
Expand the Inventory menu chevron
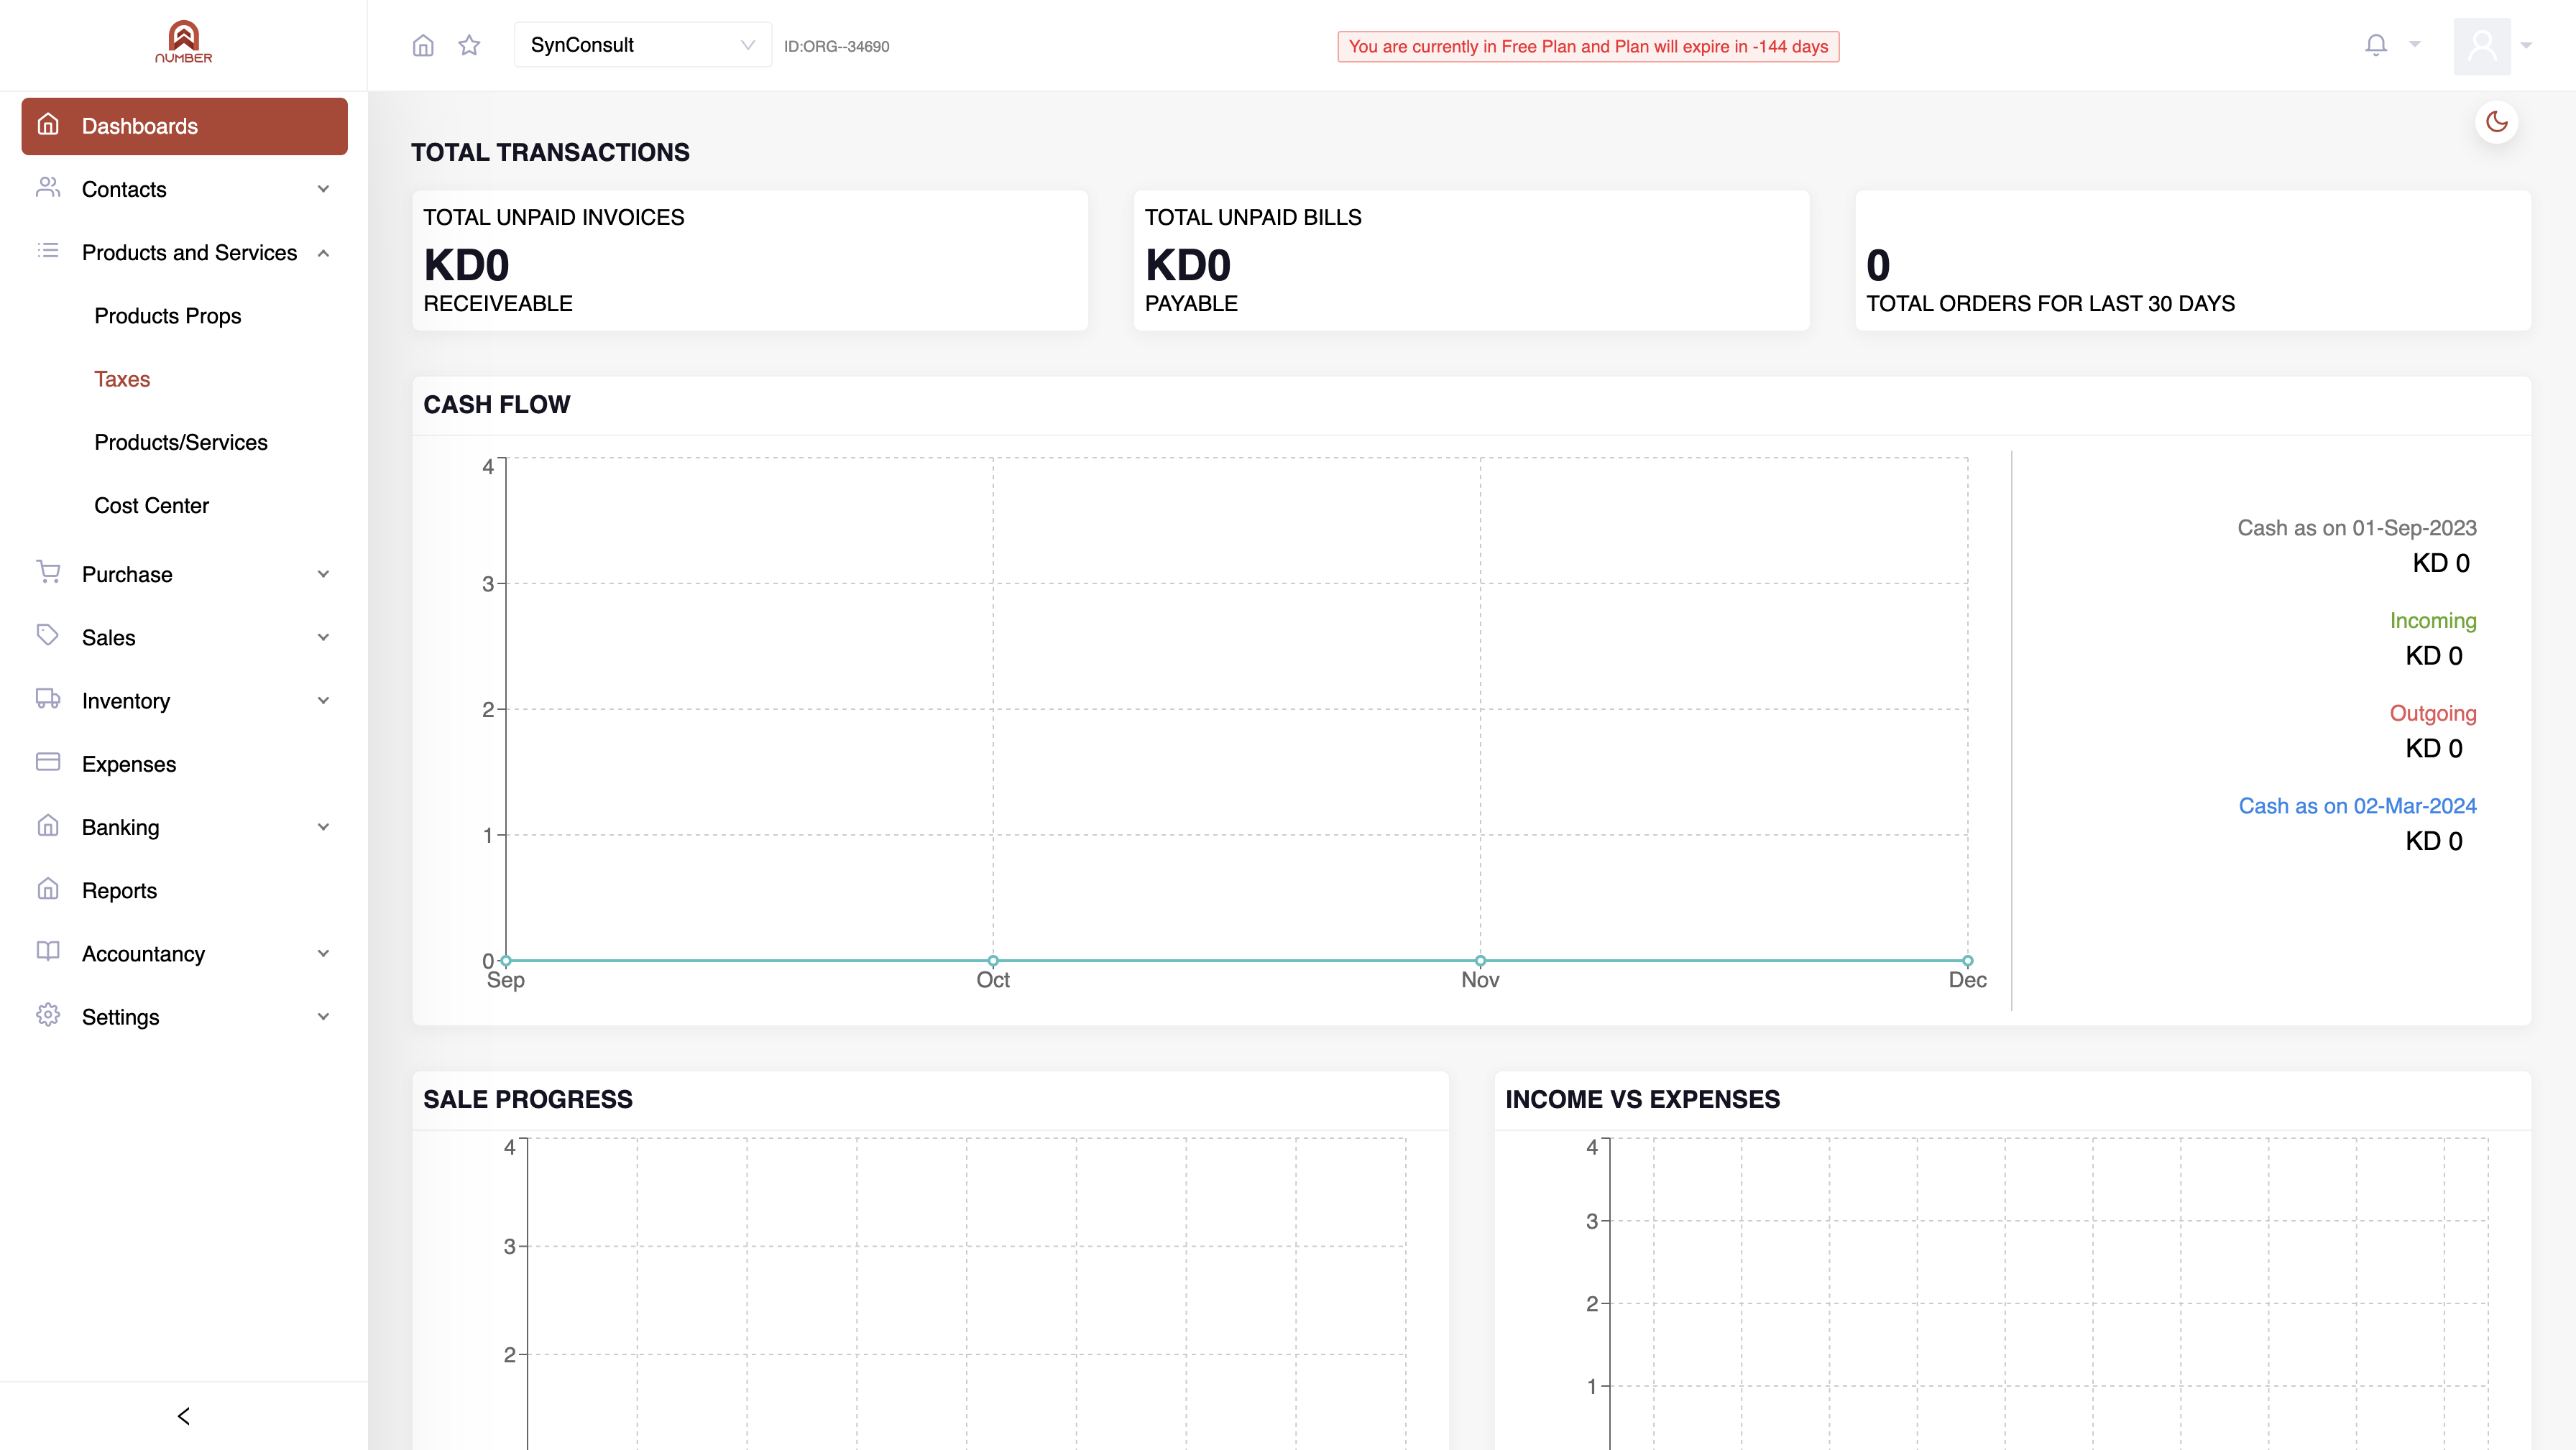[x=323, y=701]
